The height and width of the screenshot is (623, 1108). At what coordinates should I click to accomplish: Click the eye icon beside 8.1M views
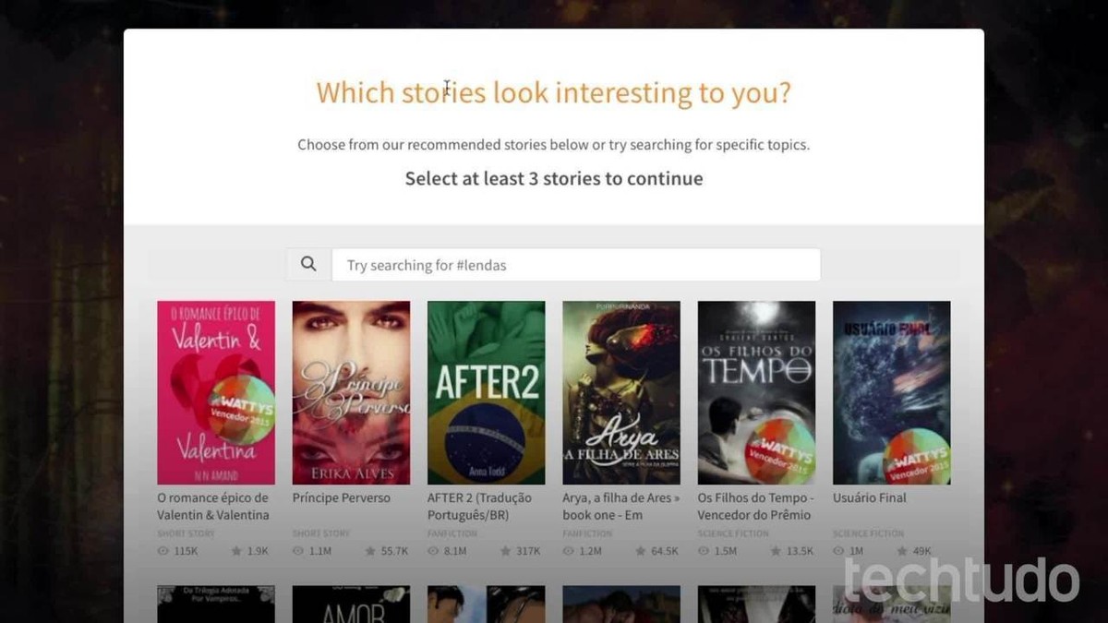point(434,551)
